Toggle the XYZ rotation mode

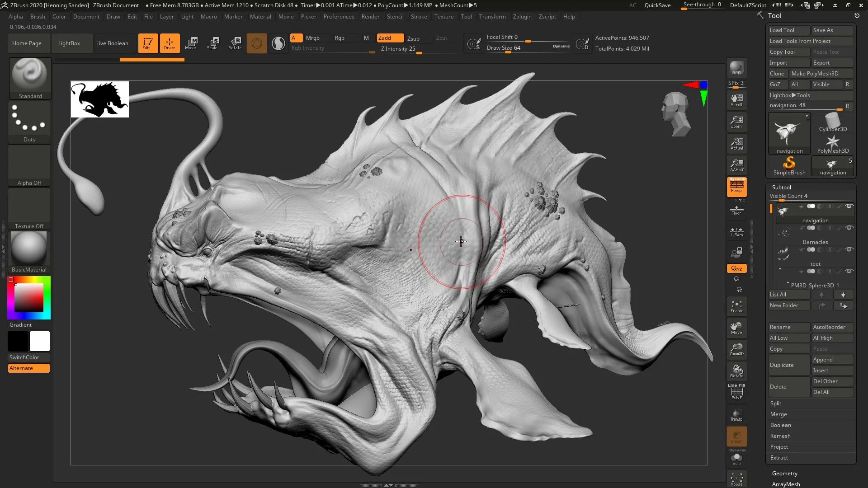pos(736,268)
